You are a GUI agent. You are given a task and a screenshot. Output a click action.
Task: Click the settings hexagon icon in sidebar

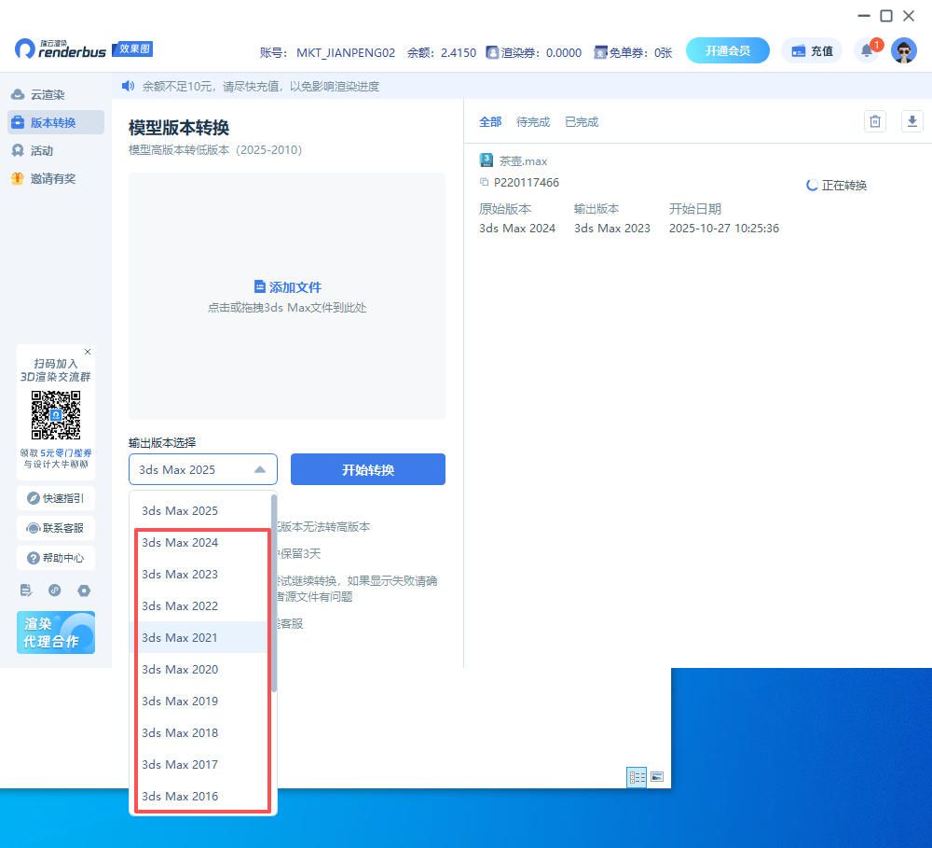point(84,591)
